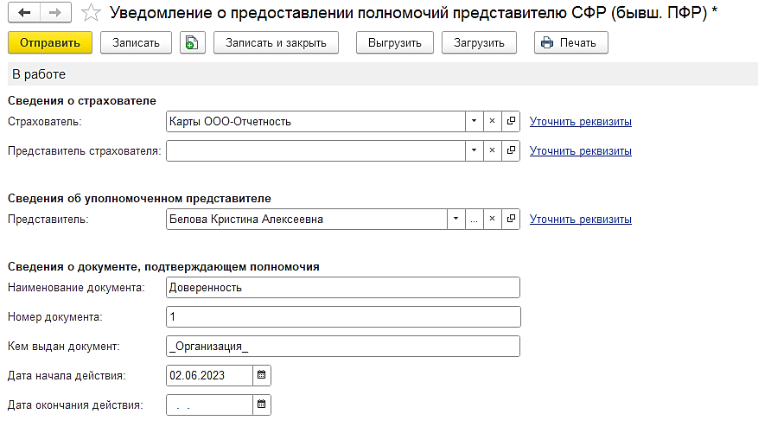758x446 pixels.
Task: Click the back navigation arrow
Action: coord(23,13)
